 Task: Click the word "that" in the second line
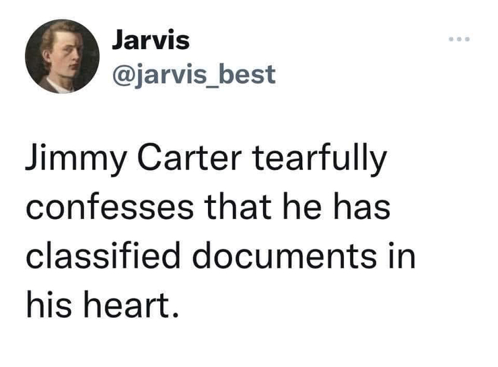point(238,206)
